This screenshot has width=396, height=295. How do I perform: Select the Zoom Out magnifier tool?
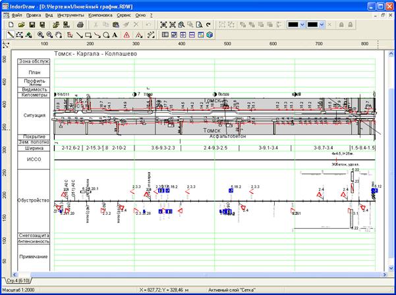pos(50,35)
